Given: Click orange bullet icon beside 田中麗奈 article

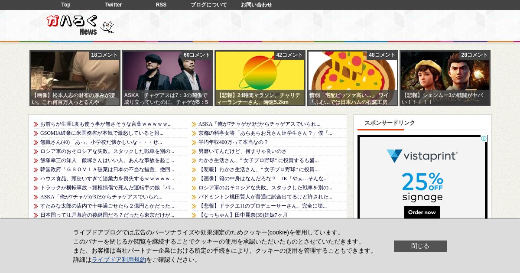Looking at the screenshot, I should pos(194,215).
